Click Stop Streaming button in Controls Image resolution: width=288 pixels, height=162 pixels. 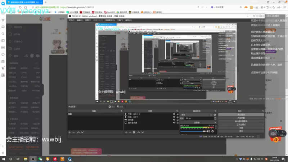(241, 114)
